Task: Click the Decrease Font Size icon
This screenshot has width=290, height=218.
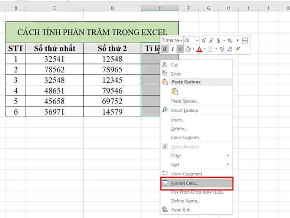Action: [x=212, y=40]
